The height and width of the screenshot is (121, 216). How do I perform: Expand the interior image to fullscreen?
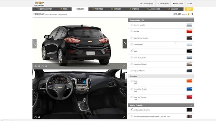click(124, 117)
